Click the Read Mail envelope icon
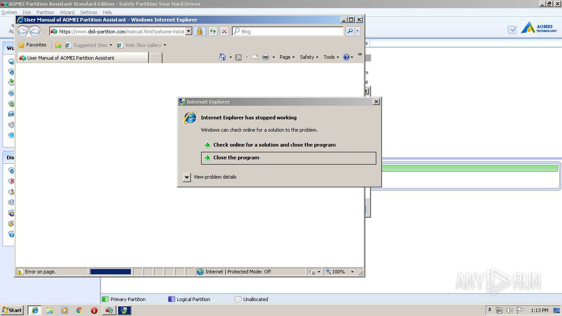 pyautogui.click(x=255, y=57)
